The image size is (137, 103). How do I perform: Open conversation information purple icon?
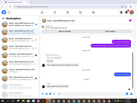130,21
